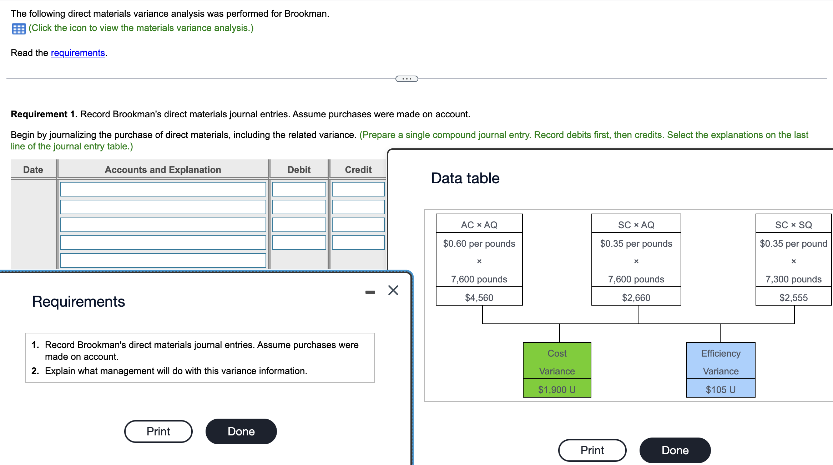The height and width of the screenshot is (465, 833).
Task: Expand the ellipsis divider control
Action: tap(407, 78)
